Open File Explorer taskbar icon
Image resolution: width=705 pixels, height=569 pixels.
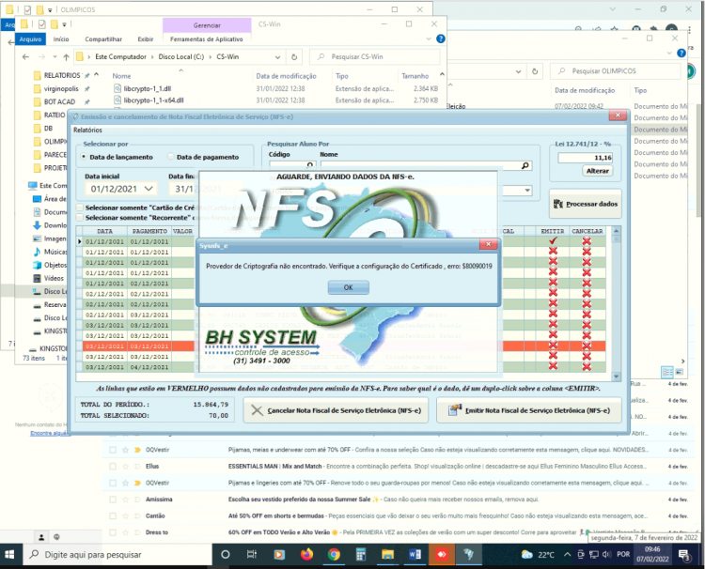coord(387,555)
